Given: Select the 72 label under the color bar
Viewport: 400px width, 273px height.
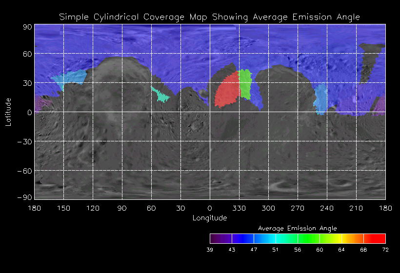Looking at the screenshot, I should [x=385, y=250].
